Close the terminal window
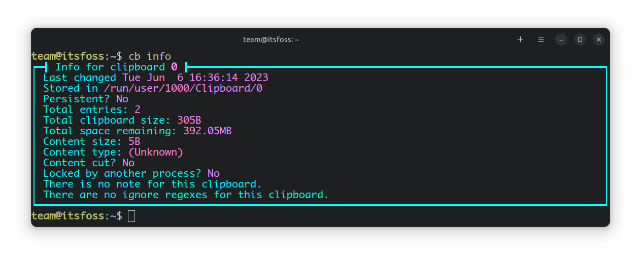The width and height of the screenshot is (641, 261). click(x=599, y=40)
